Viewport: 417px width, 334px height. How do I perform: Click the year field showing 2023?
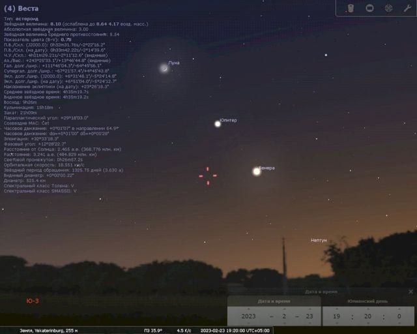pos(248,316)
